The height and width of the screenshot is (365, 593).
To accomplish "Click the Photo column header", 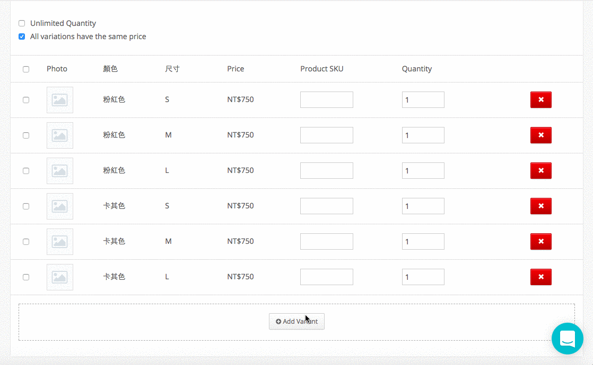I will click(57, 69).
